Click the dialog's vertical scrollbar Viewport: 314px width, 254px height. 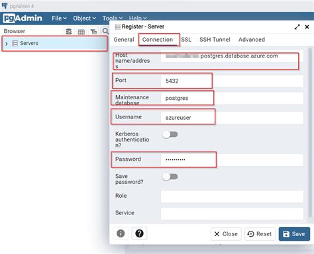(x=310, y=132)
